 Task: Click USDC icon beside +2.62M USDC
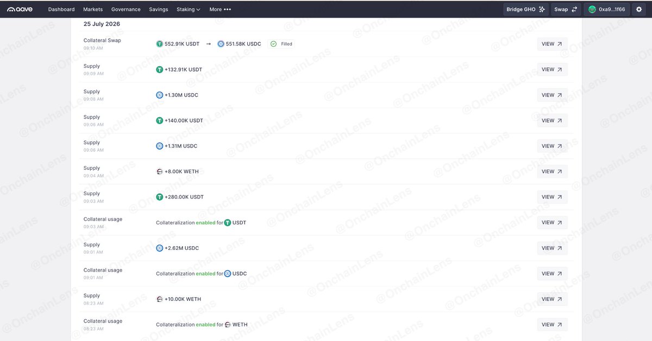159,248
